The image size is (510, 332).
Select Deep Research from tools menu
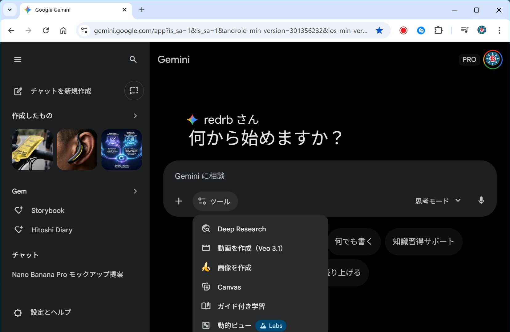click(241, 229)
